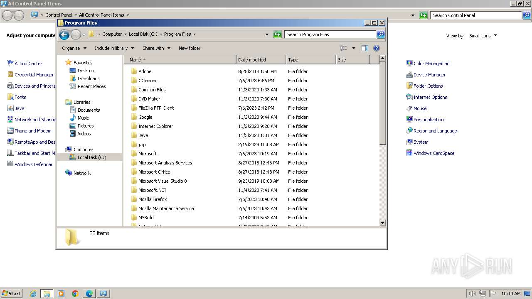Click the Color Management icon
Image resolution: width=532 pixels, height=299 pixels.
pos(409,64)
